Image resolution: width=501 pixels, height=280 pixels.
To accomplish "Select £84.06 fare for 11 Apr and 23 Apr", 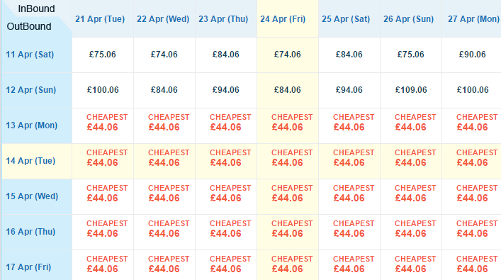I will pyautogui.click(x=226, y=55).
